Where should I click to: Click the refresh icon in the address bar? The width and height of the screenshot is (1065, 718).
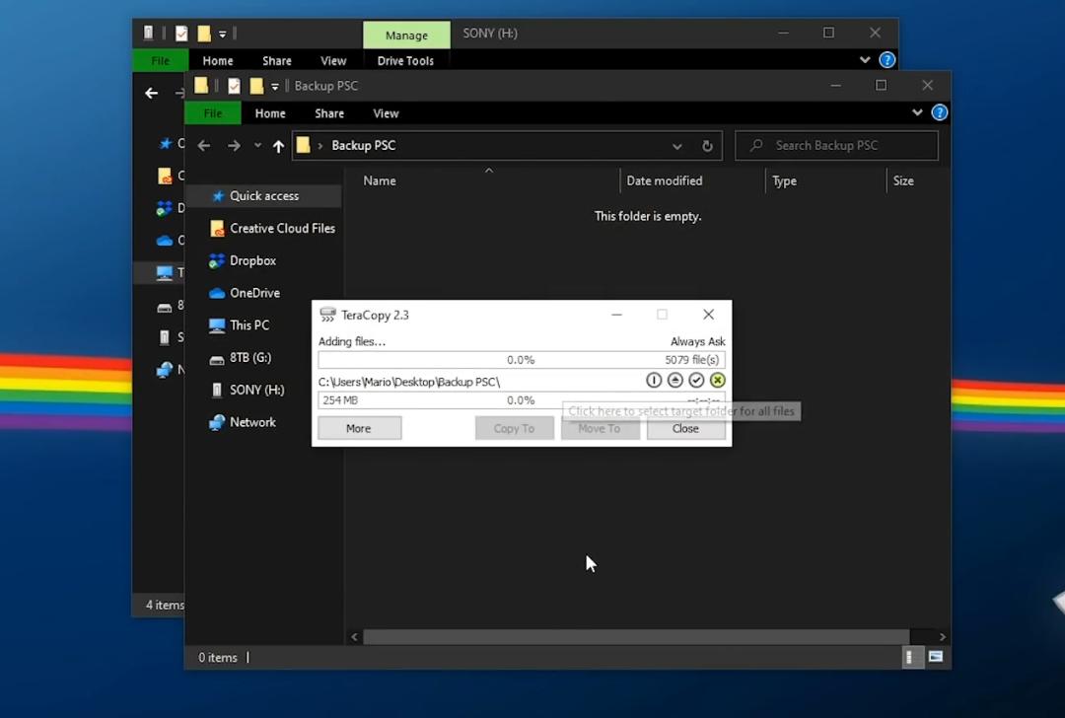coord(707,146)
